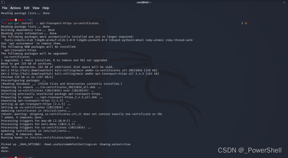This screenshot has height=158, width=288.
Task: Click 'Unpacking apt-transport-https (2.4.5)' line
Action: click(x=35, y=100)
